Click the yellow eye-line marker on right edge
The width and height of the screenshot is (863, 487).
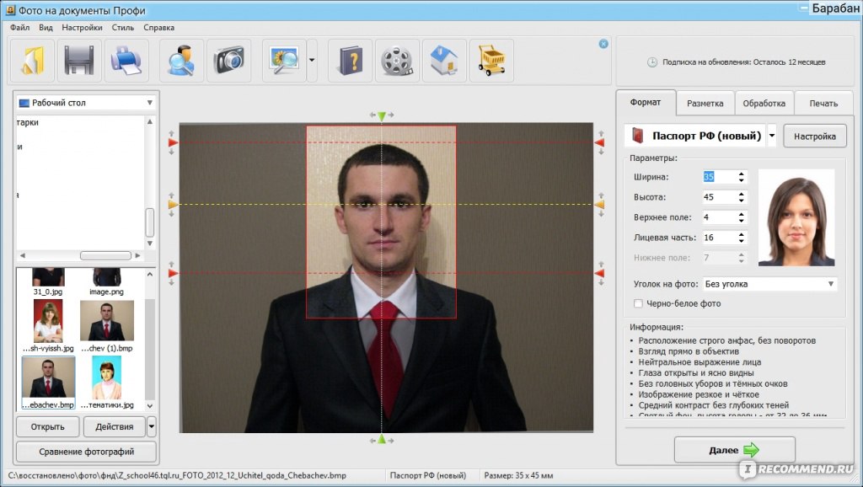point(600,205)
